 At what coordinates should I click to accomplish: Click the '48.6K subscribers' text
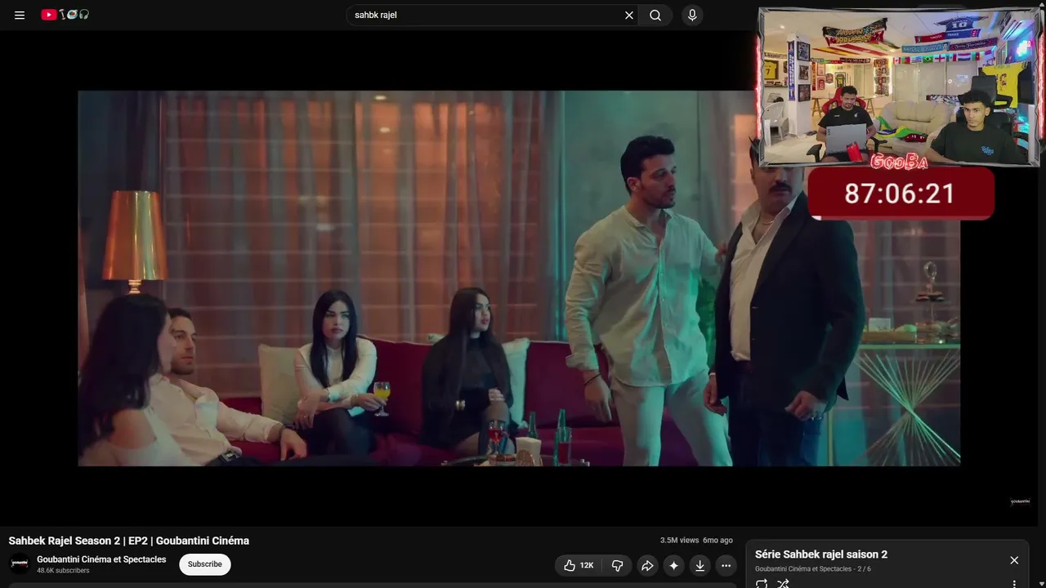pos(63,571)
